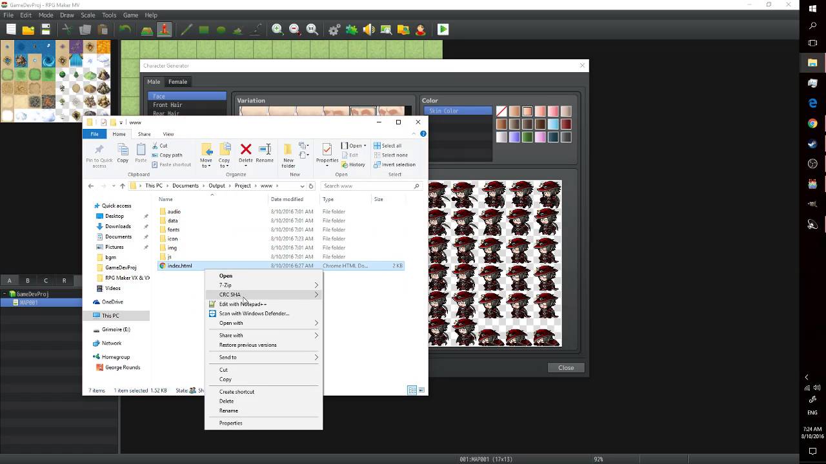Image resolution: width=826 pixels, height=464 pixels.
Task: Expand CRC SHA submenu in context menu
Action: click(263, 295)
